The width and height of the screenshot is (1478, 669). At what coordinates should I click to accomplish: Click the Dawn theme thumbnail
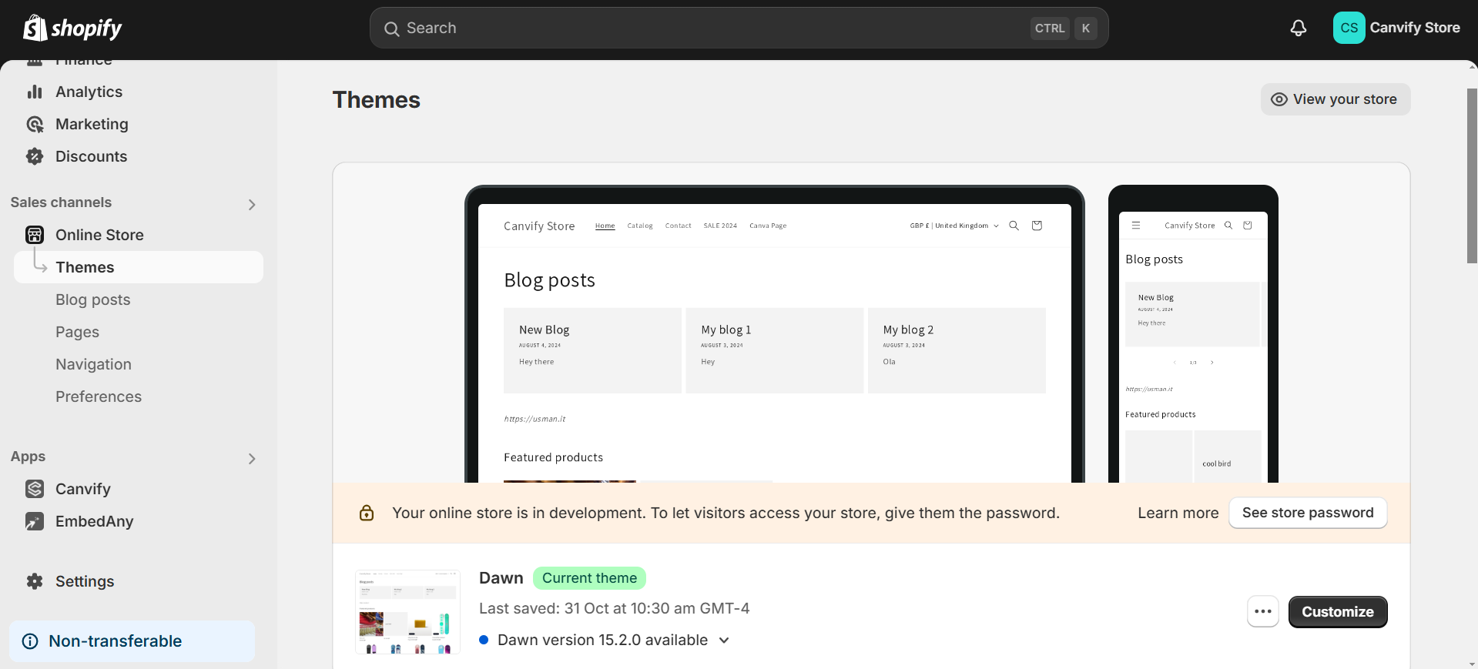pyautogui.click(x=407, y=612)
